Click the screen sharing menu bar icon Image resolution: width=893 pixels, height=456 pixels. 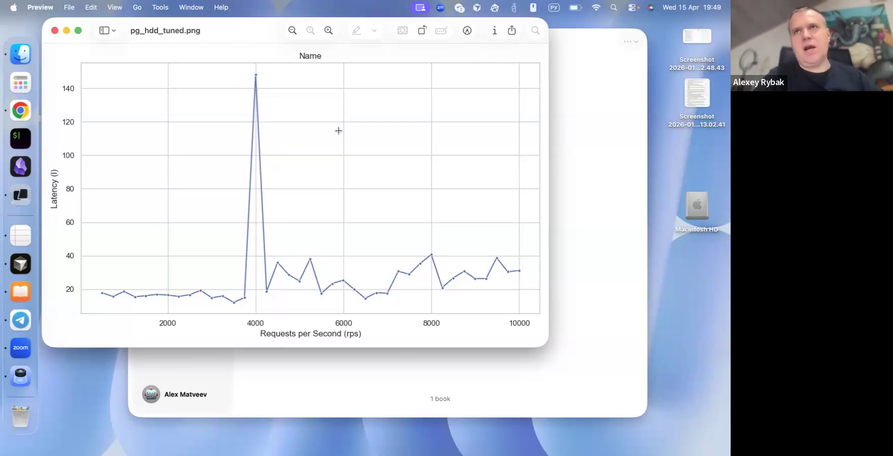click(x=420, y=7)
